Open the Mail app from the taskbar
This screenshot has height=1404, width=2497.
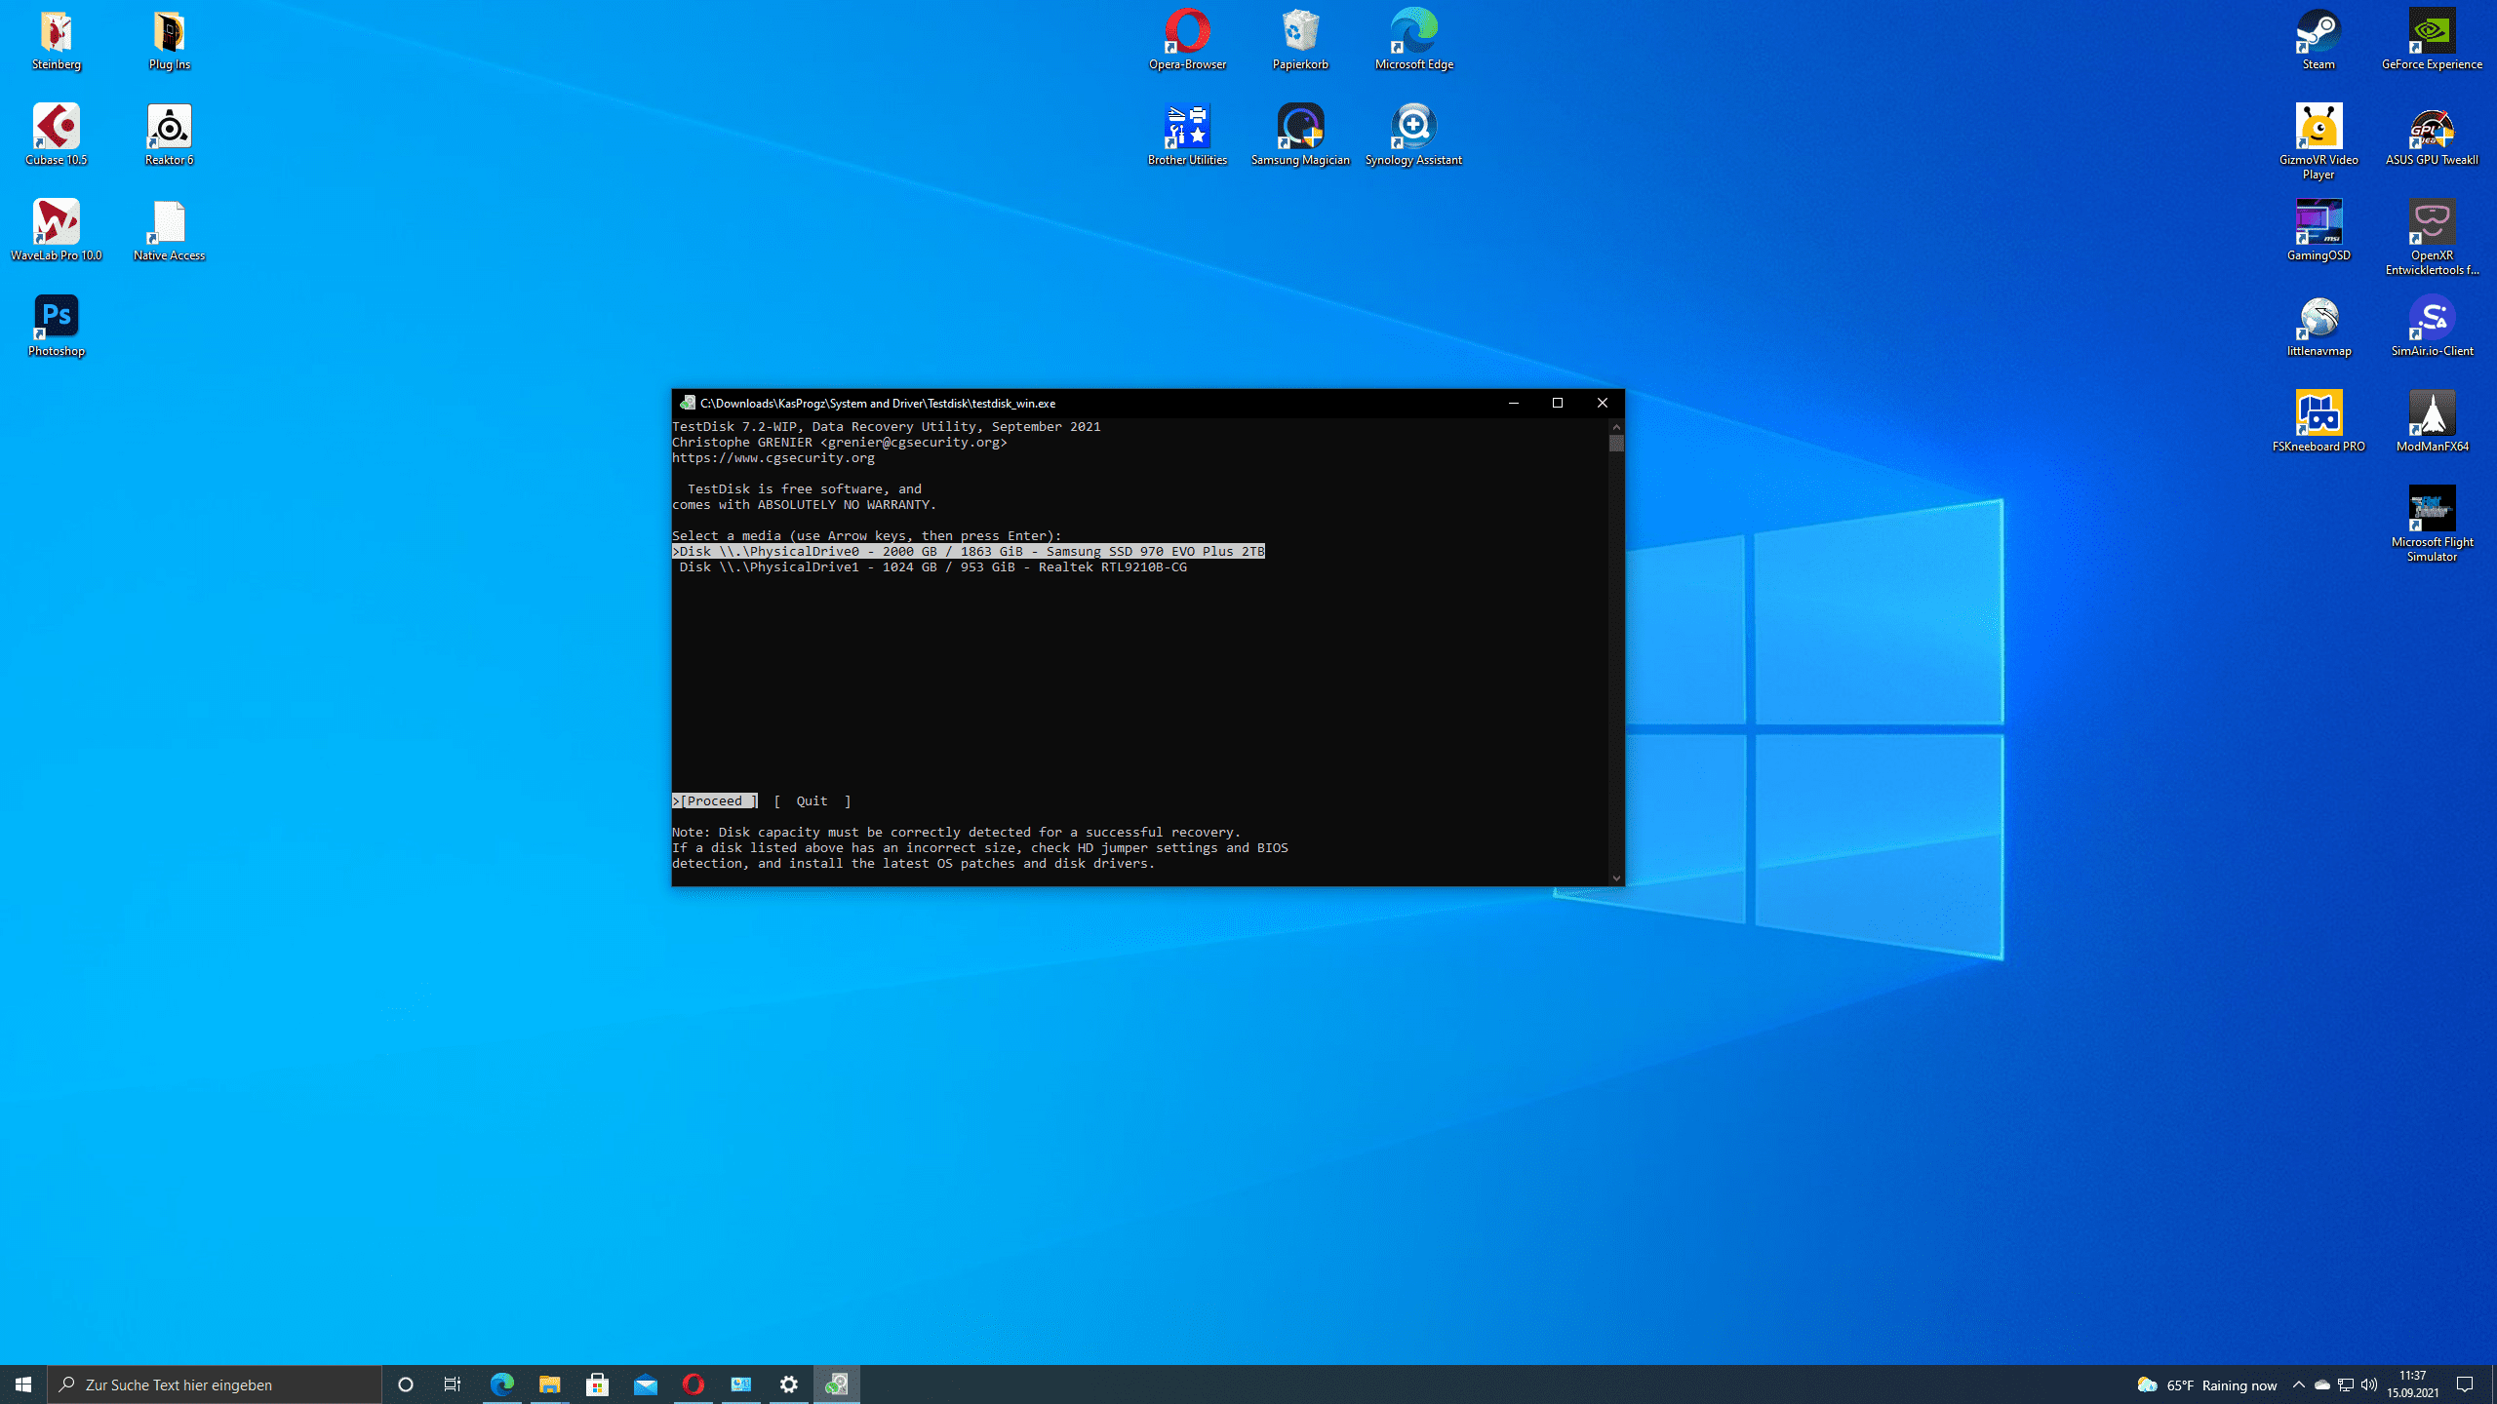pos(645,1384)
